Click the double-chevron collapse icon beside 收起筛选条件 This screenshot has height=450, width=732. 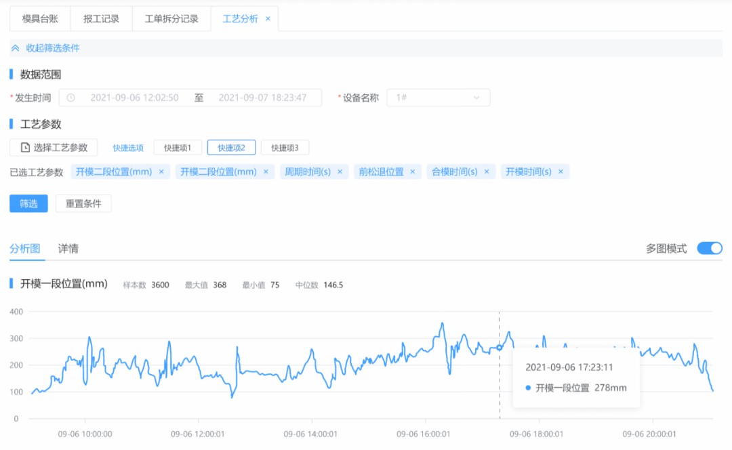pyautogui.click(x=16, y=48)
